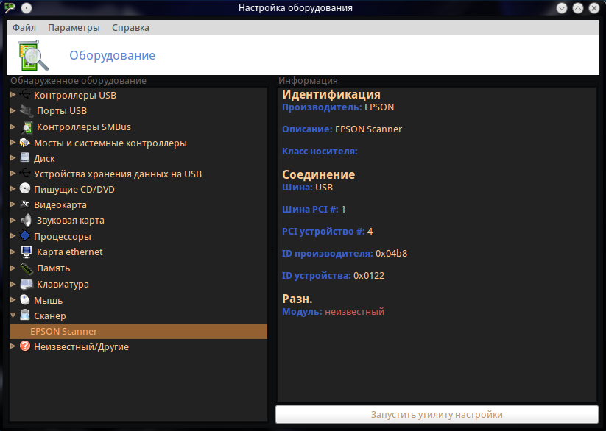Image resolution: width=606 pixels, height=431 pixels.
Task: Select the Карта ethernet label
Action: coord(69,252)
